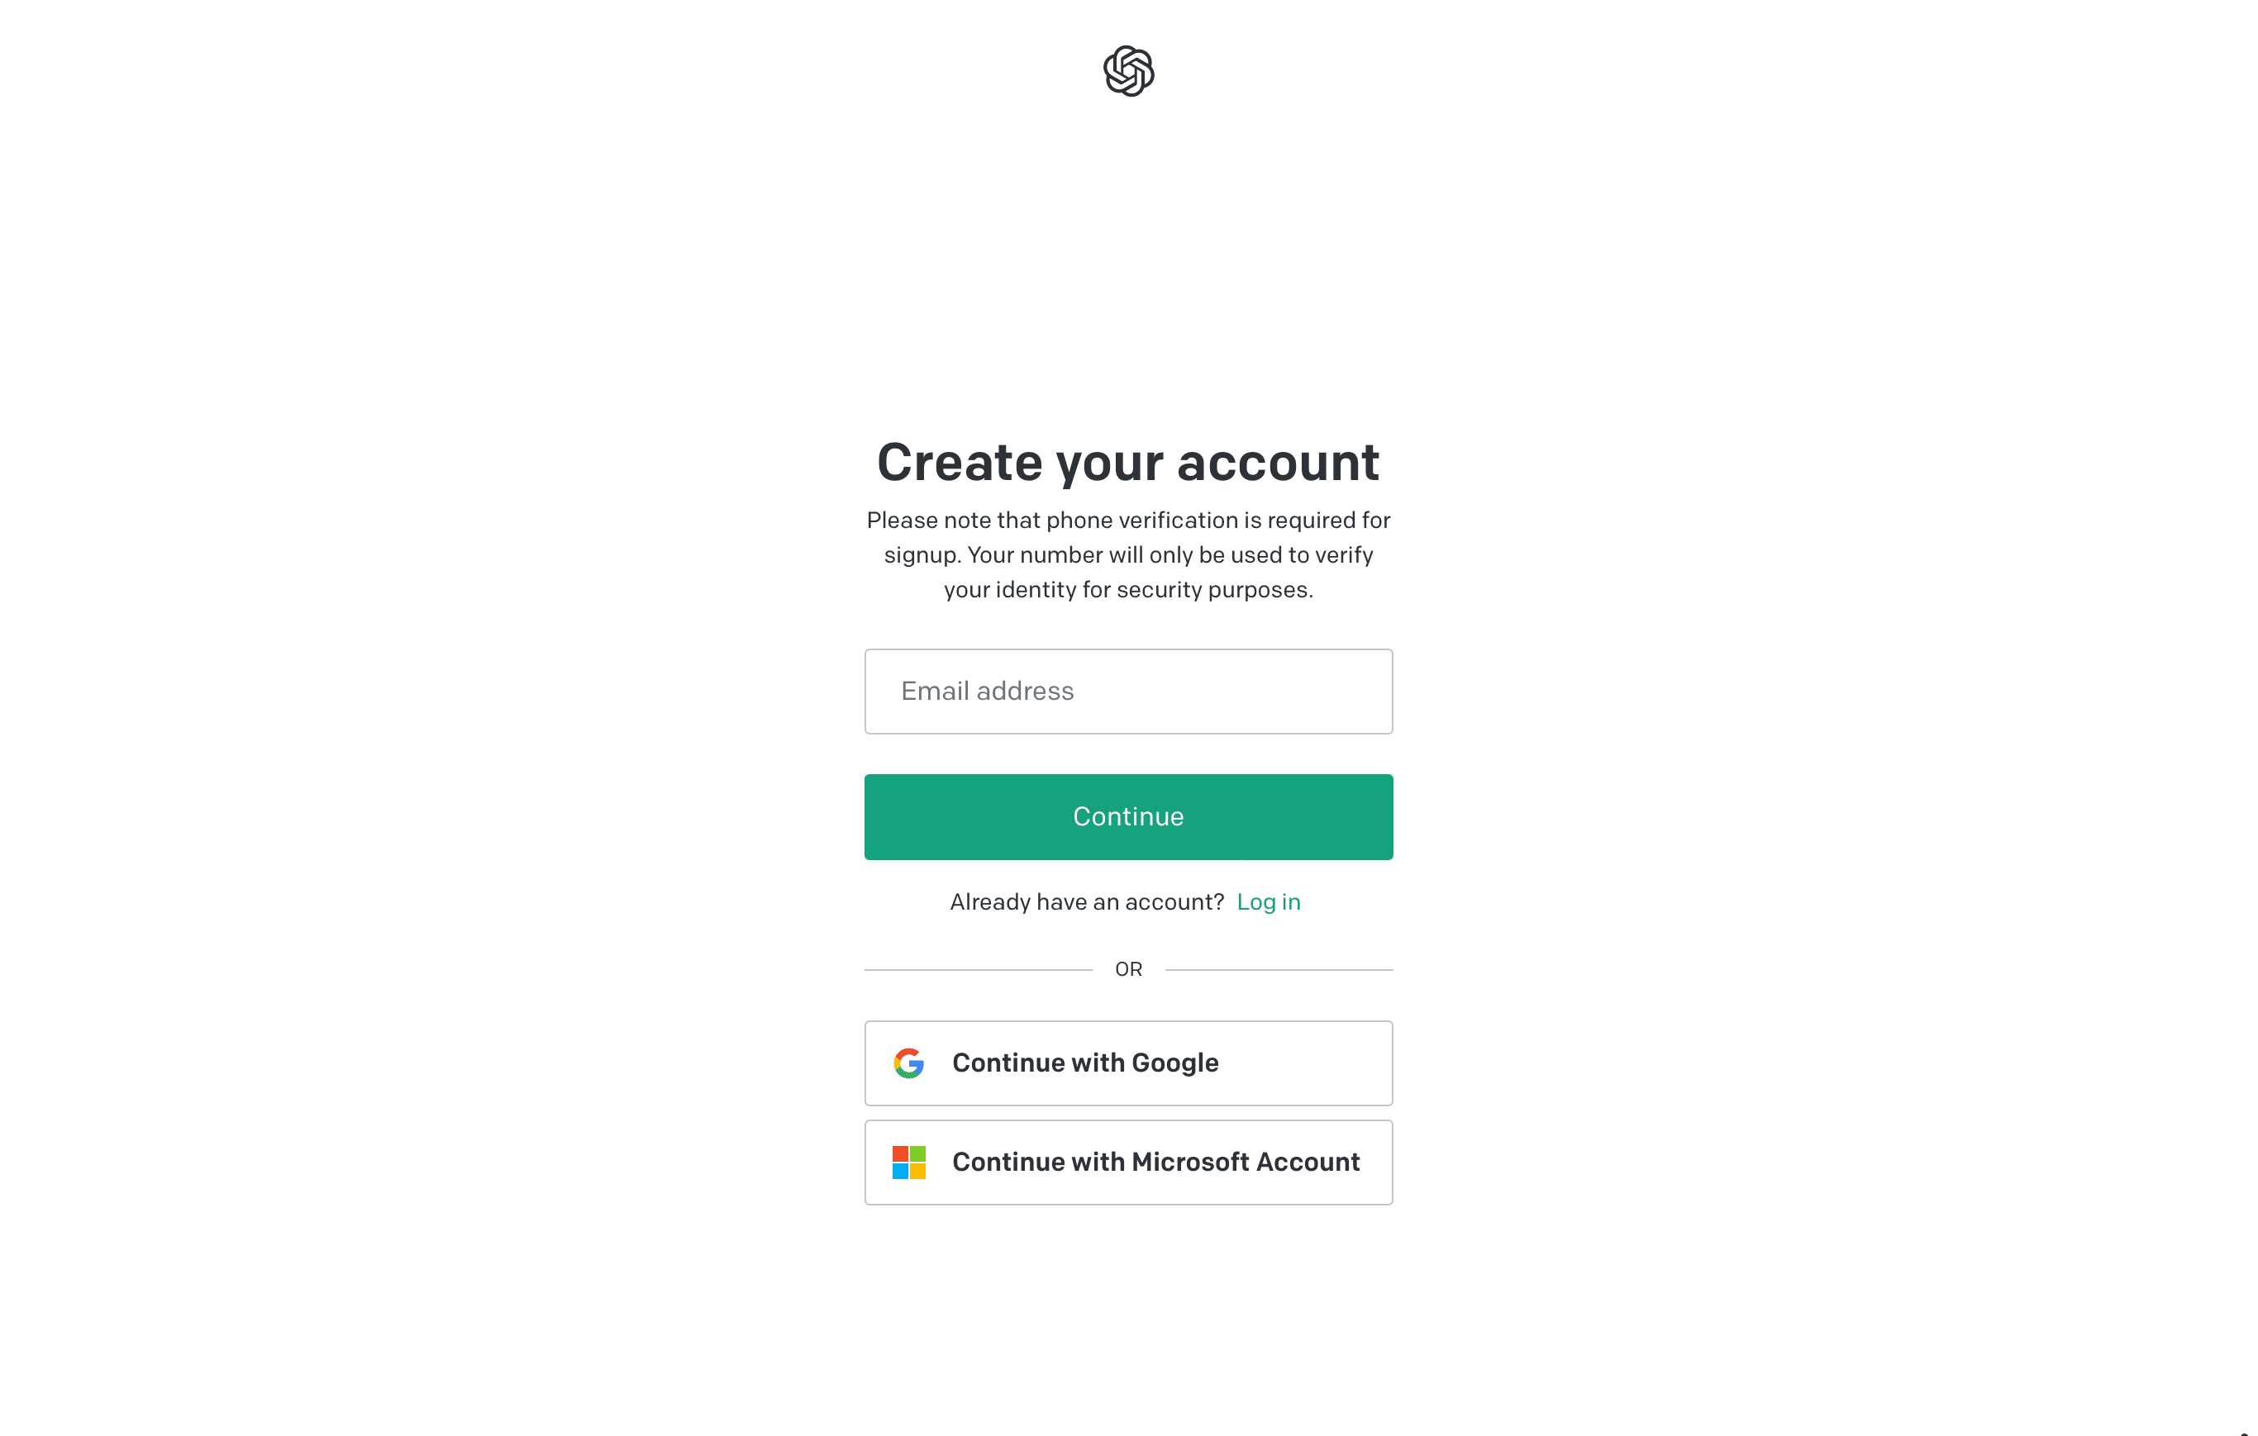Click the "OR" divider label

point(1128,969)
